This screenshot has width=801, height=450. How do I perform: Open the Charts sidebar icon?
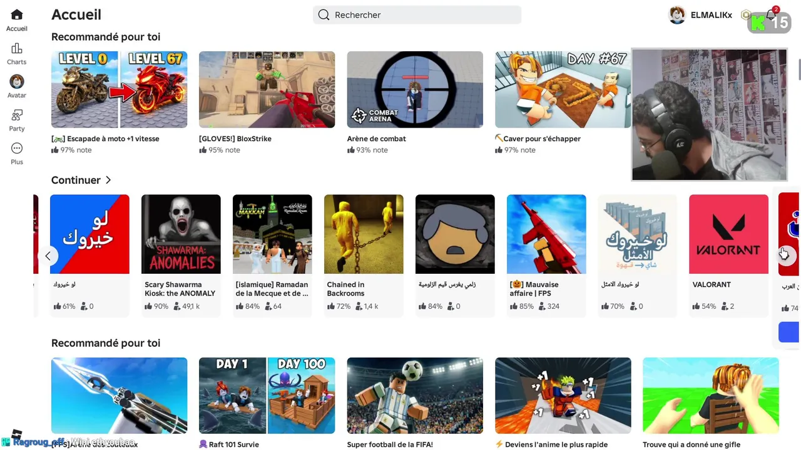17,48
